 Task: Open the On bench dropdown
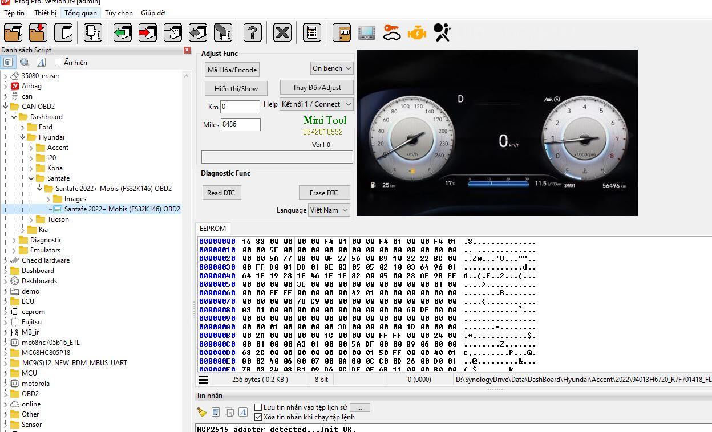pos(331,68)
